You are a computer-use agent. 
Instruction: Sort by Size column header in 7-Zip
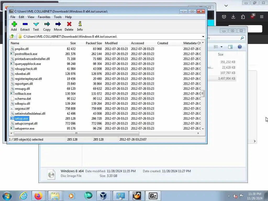point(64,43)
